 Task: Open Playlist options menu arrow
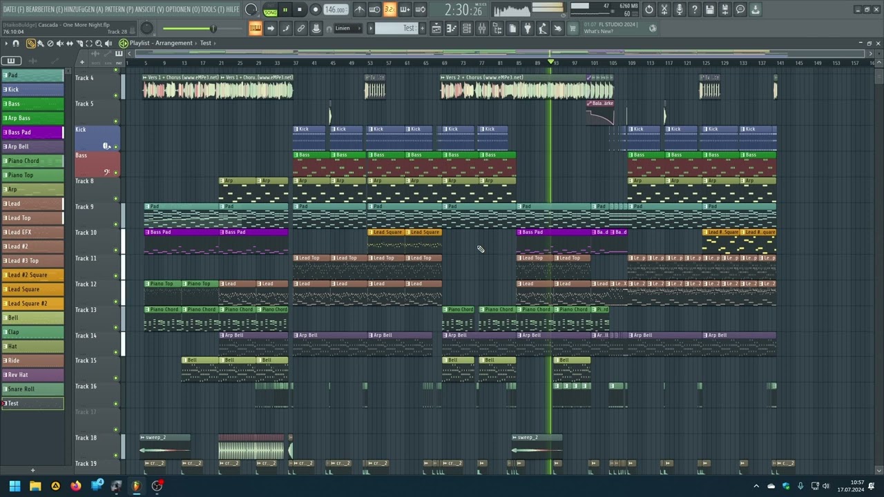tap(6, 43)
